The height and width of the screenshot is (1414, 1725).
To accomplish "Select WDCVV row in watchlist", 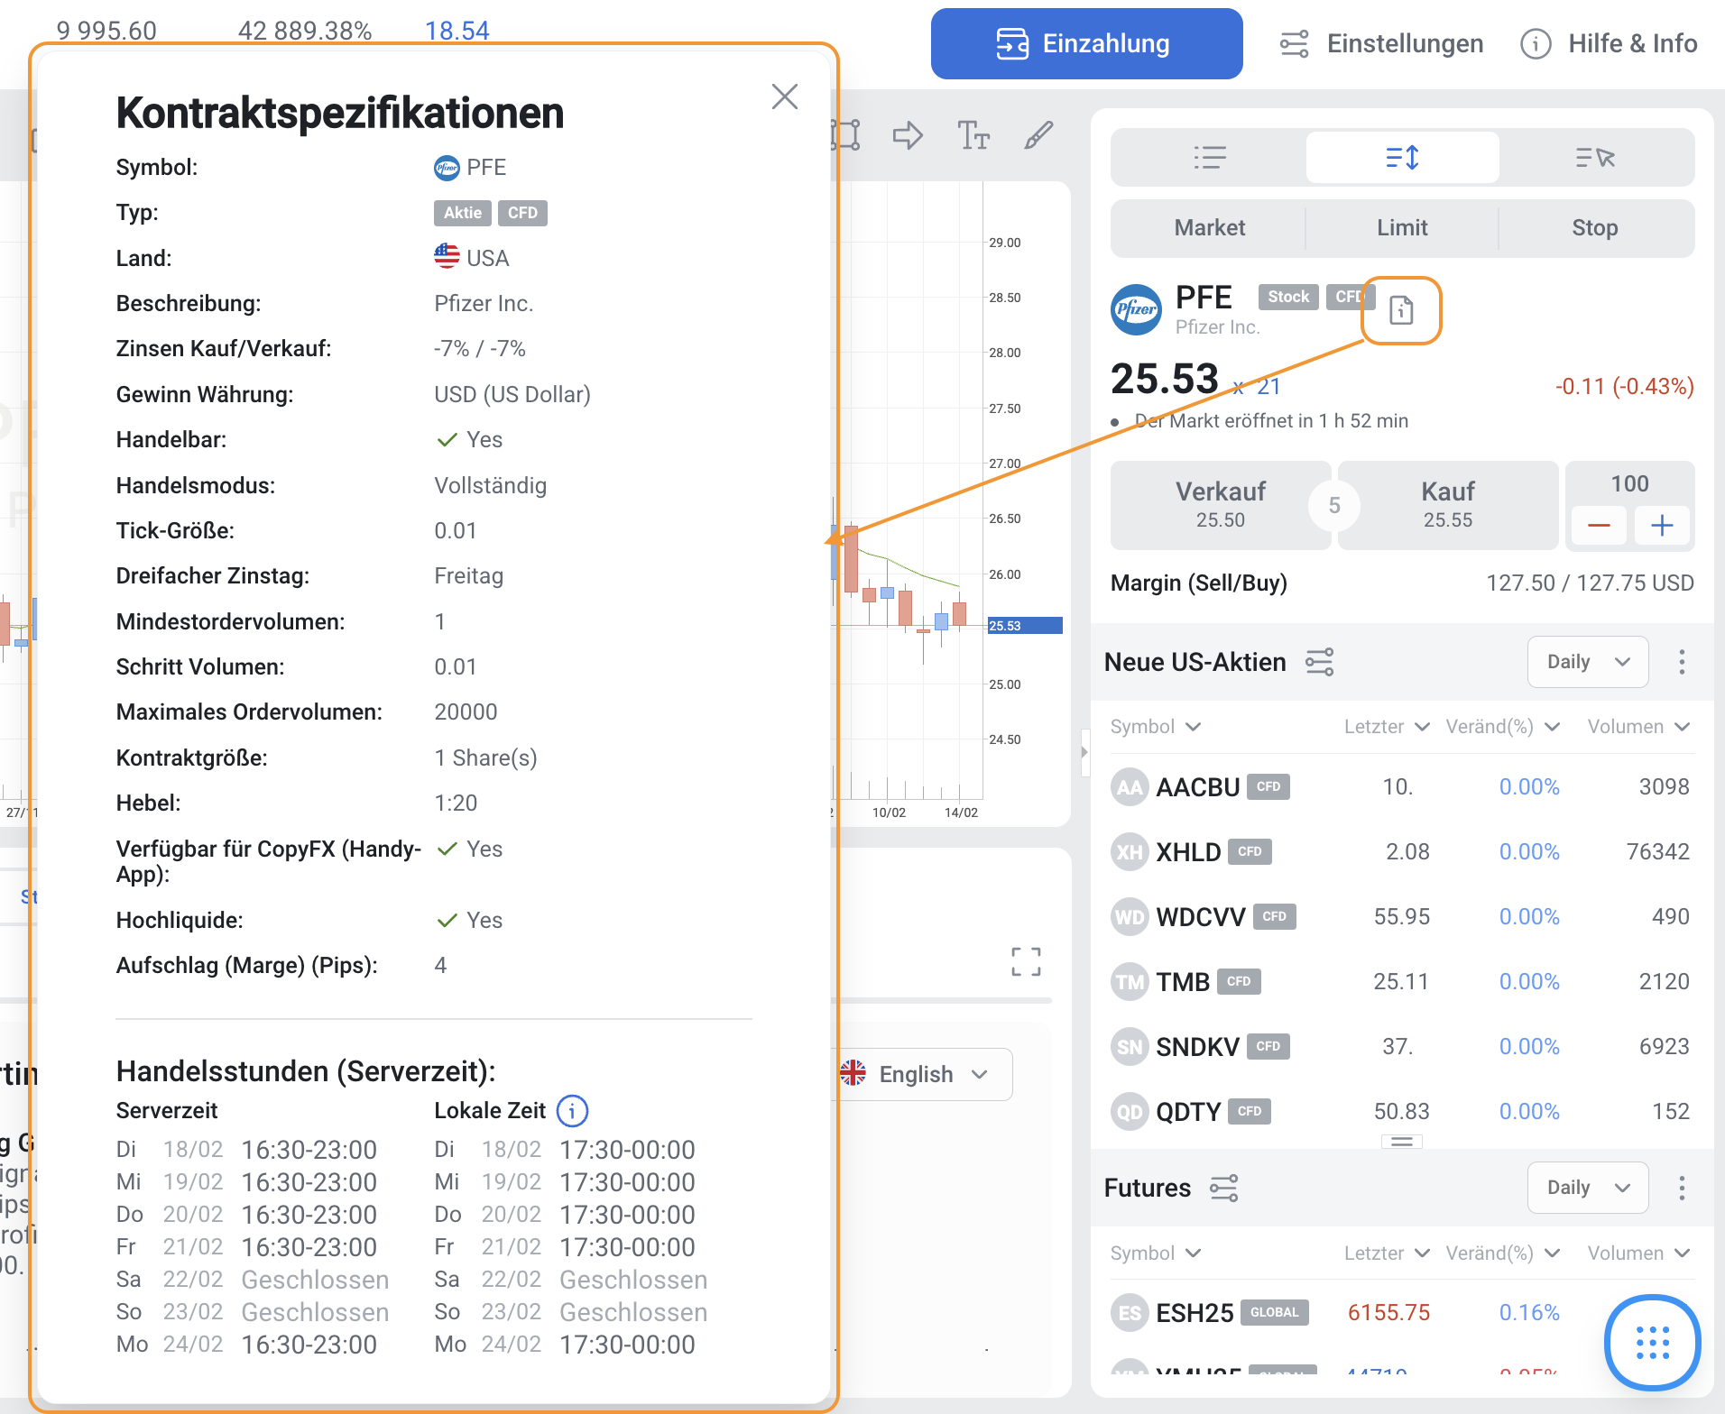I will (1402, 917).
